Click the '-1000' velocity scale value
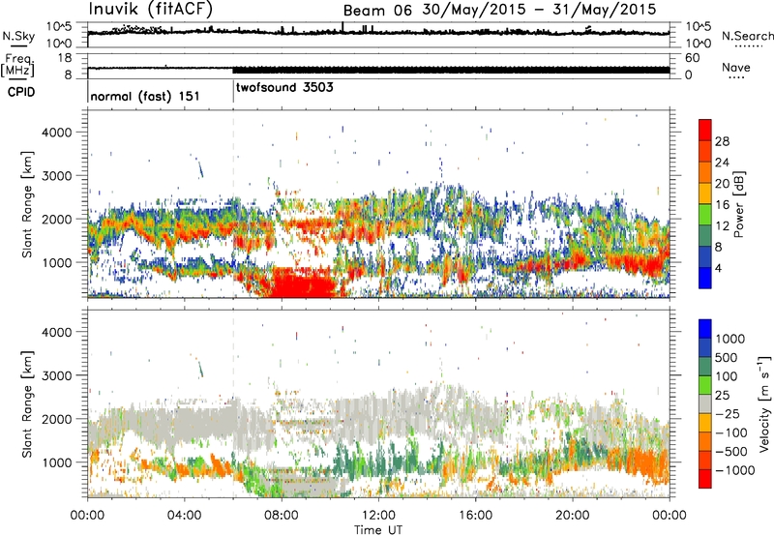 pos(734,470)
